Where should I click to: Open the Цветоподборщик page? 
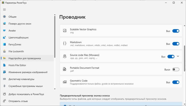pos(27,38)
